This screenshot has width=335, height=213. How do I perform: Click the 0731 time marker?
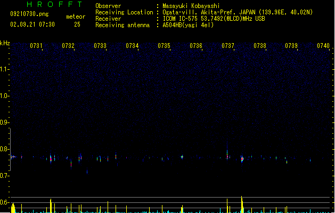coord(36,46)
